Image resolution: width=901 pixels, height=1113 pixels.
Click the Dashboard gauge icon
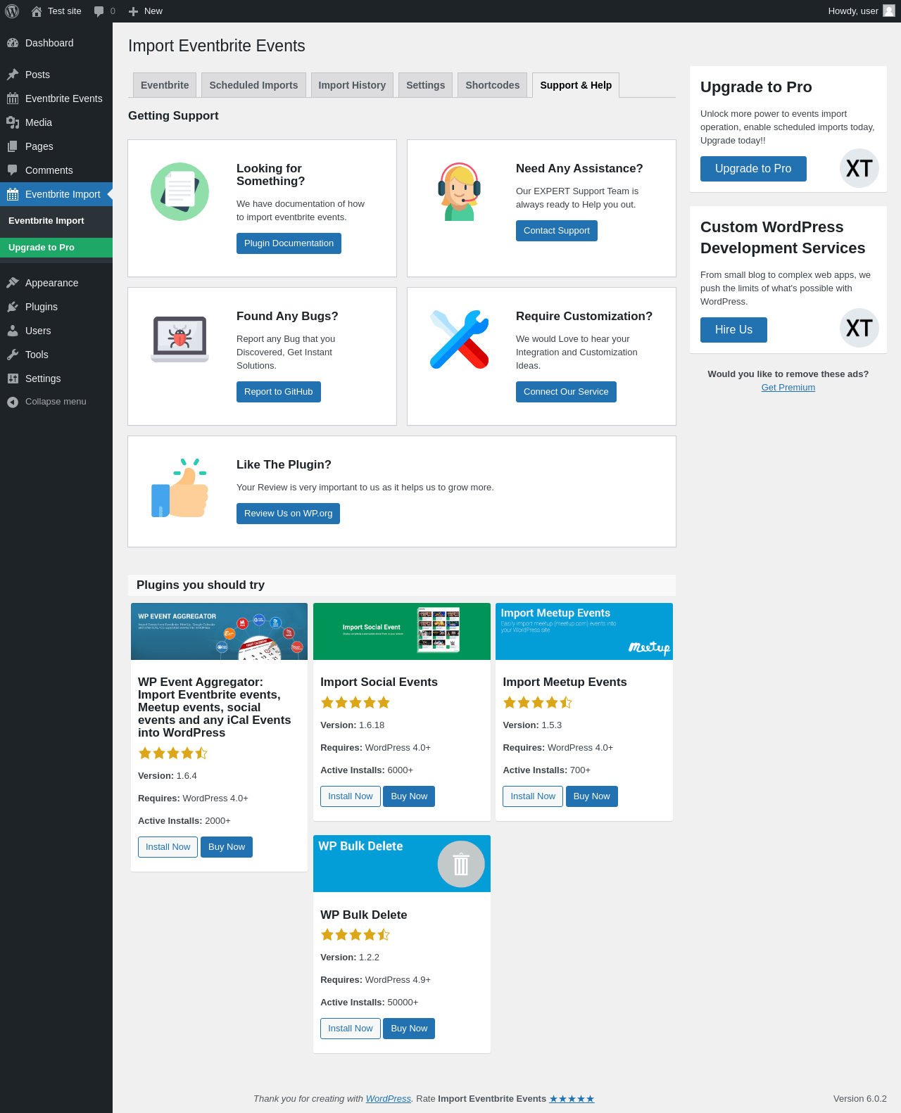[x=13, y=43]
